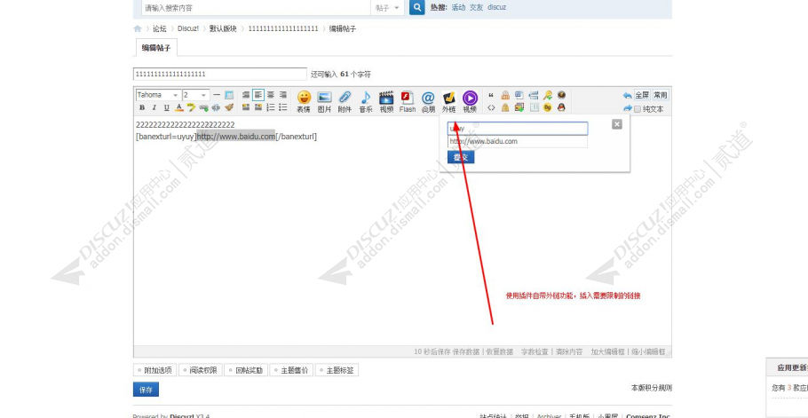Viewport: 808px width, 418px height.
Task: Select the 编辑帖子 tab
Action: [x=156, y=48]
